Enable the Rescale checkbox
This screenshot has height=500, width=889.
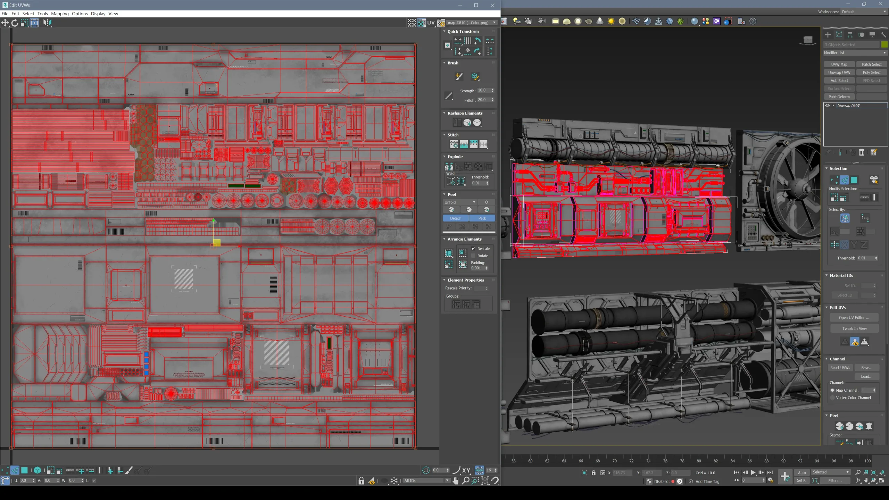[473, 249]
